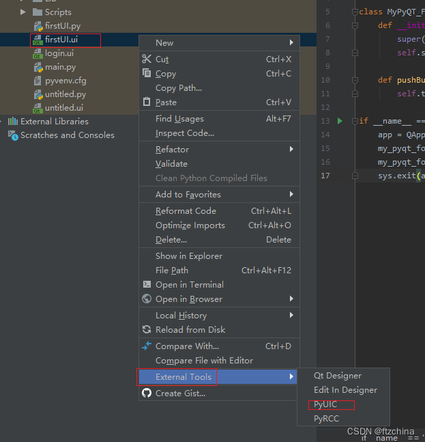
Task: Select Create Gist... menu entry
Action: tap(219, 393)
